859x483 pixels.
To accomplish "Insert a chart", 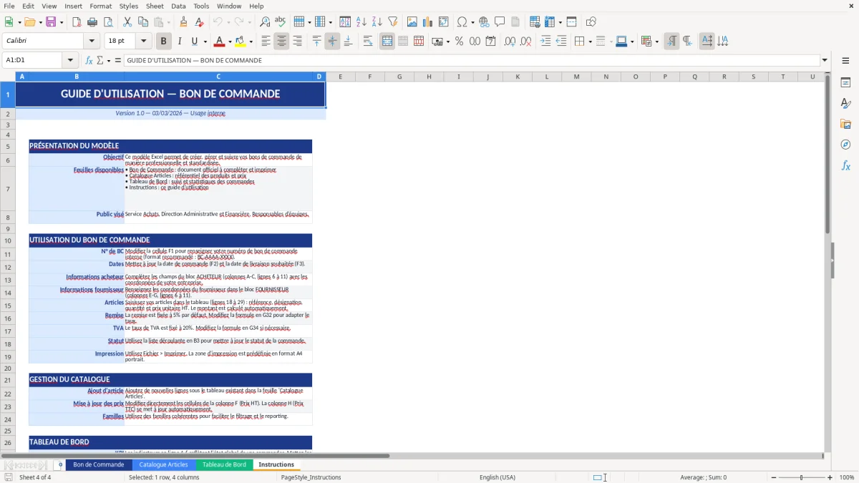I will coord(427,21).
